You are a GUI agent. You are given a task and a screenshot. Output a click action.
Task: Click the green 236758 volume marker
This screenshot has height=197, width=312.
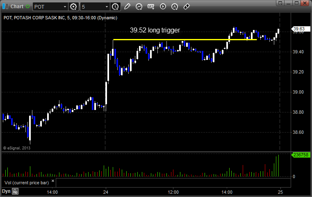tap(301, 155)
